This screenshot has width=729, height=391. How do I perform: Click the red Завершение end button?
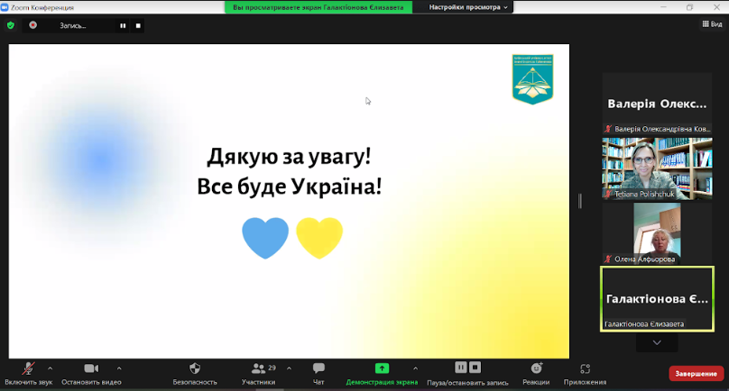[x=696, y=373]
